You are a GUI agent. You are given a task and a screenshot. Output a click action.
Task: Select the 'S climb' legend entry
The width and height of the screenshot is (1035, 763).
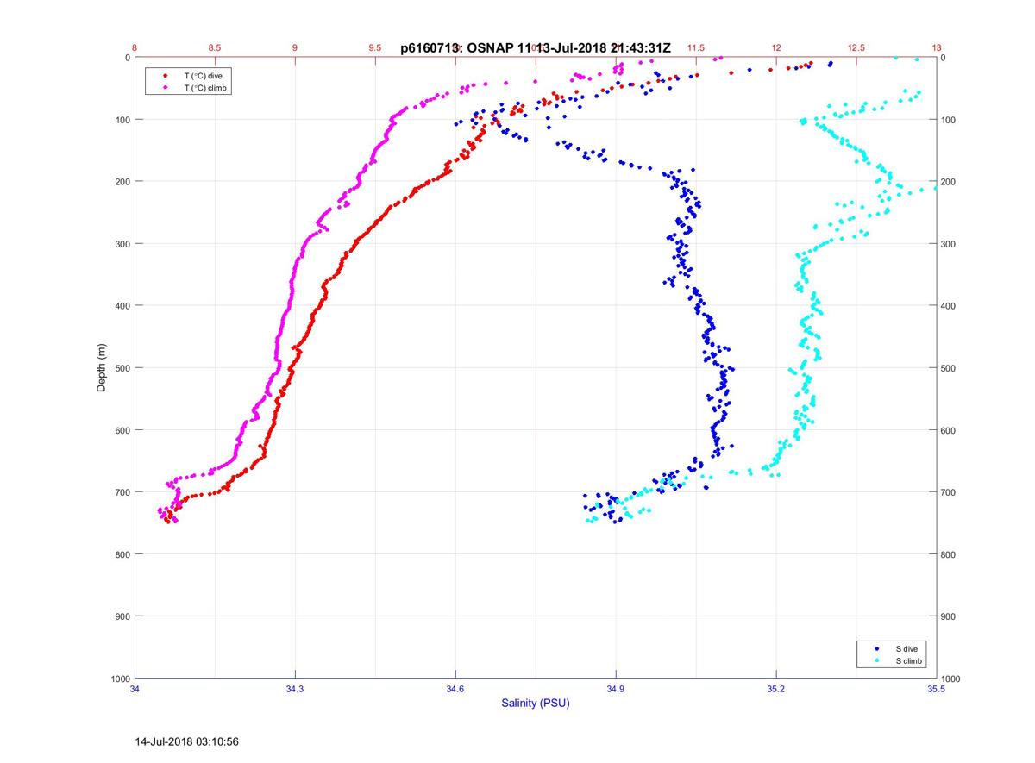coord(908,661)
